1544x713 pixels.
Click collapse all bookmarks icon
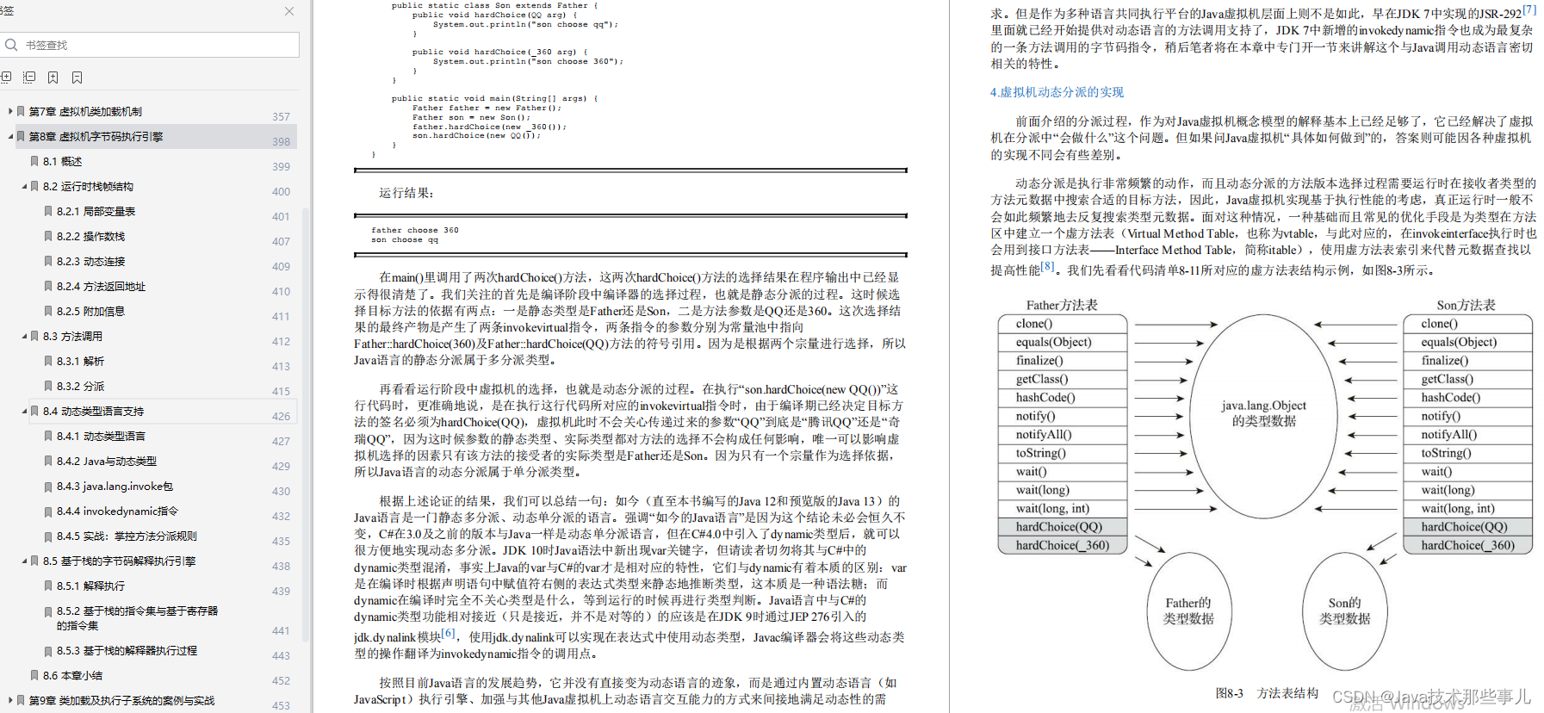(x=29, y=77)
